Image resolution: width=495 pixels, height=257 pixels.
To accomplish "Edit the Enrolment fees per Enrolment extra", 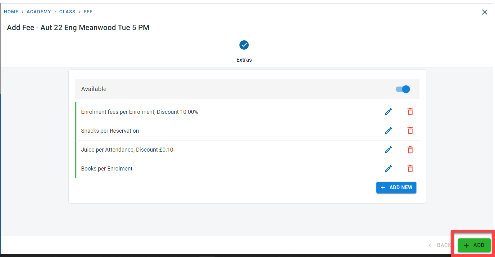I will tap(388, 112).
